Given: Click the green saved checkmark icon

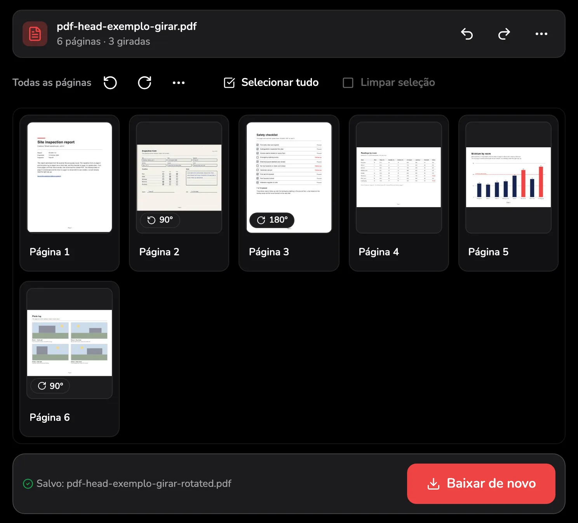Looking at the screenshot, I should [28, 484].
